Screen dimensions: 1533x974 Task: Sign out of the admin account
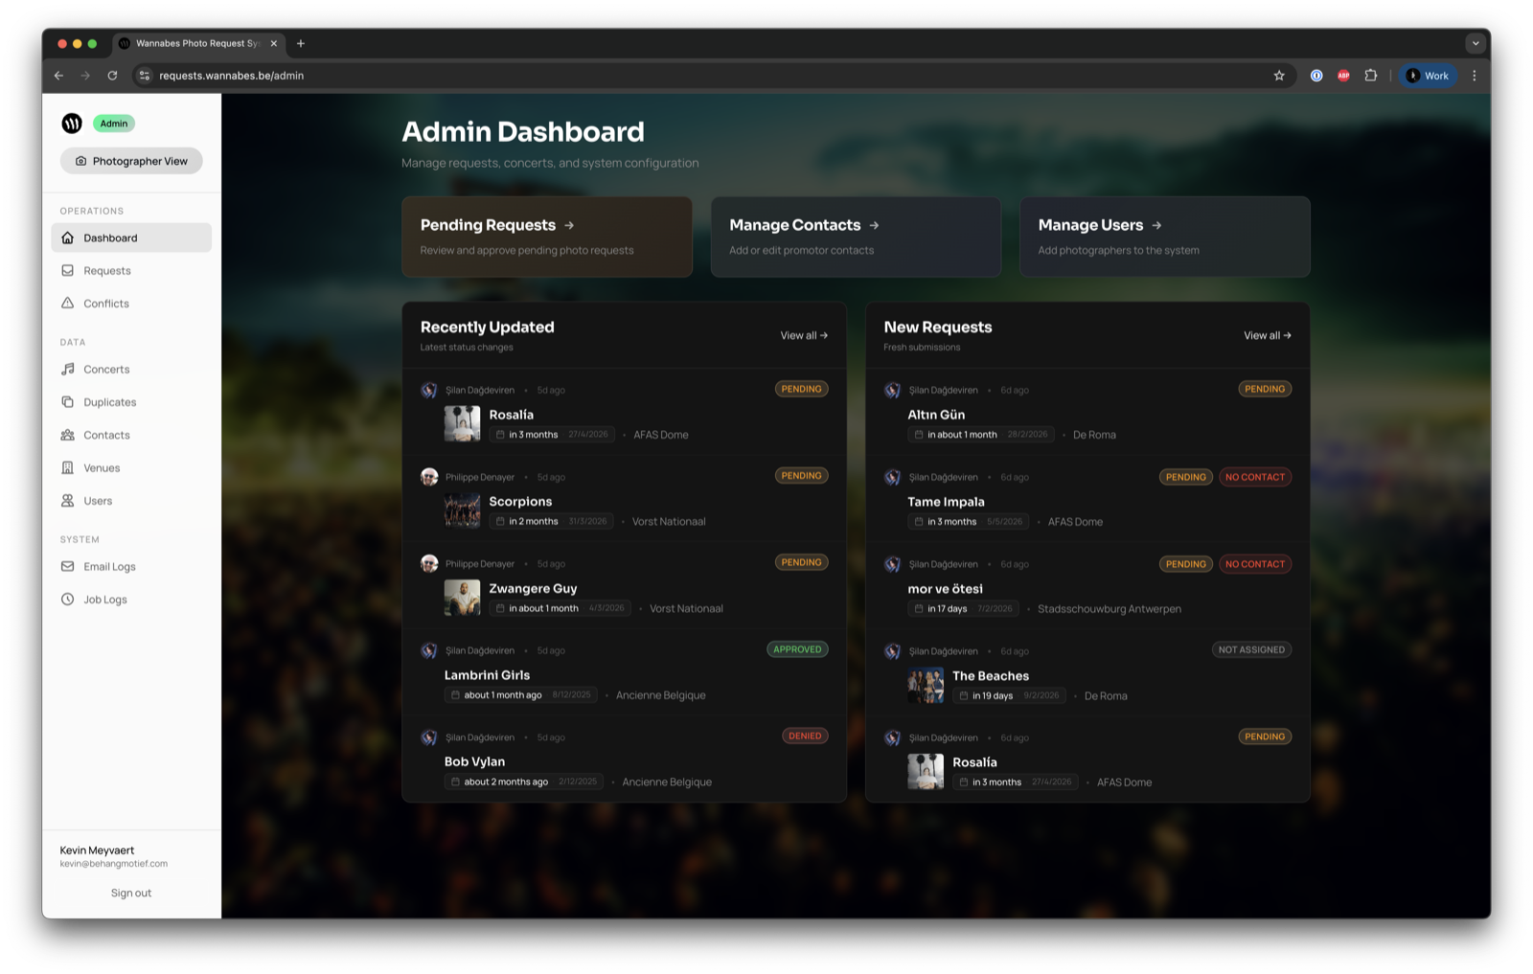[130, 892]
